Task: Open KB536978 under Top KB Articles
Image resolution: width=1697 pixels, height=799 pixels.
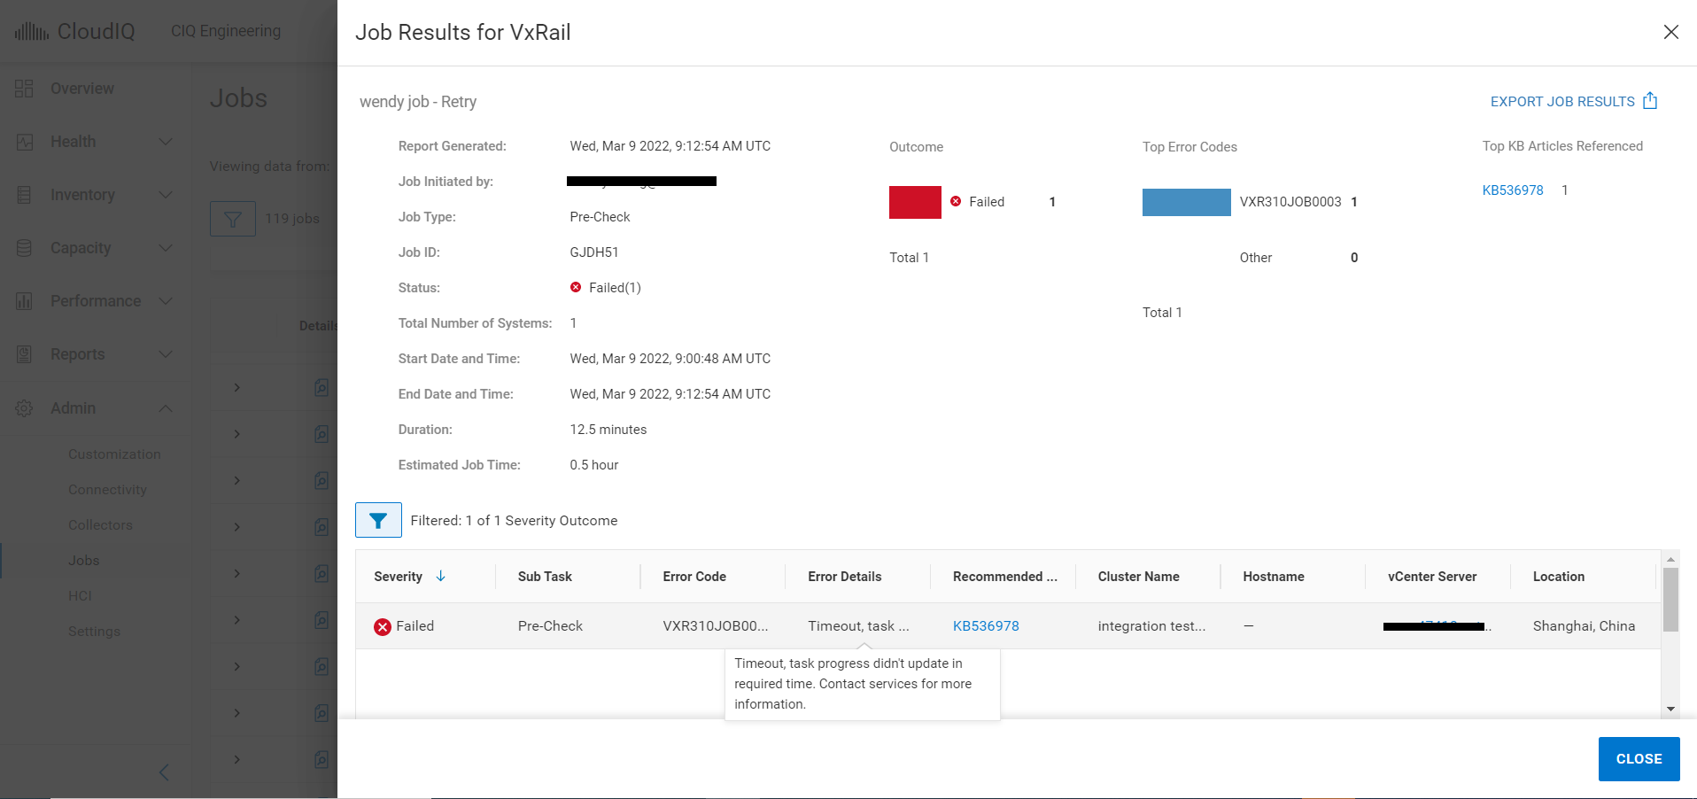Action: click(x=1512, y=190)
